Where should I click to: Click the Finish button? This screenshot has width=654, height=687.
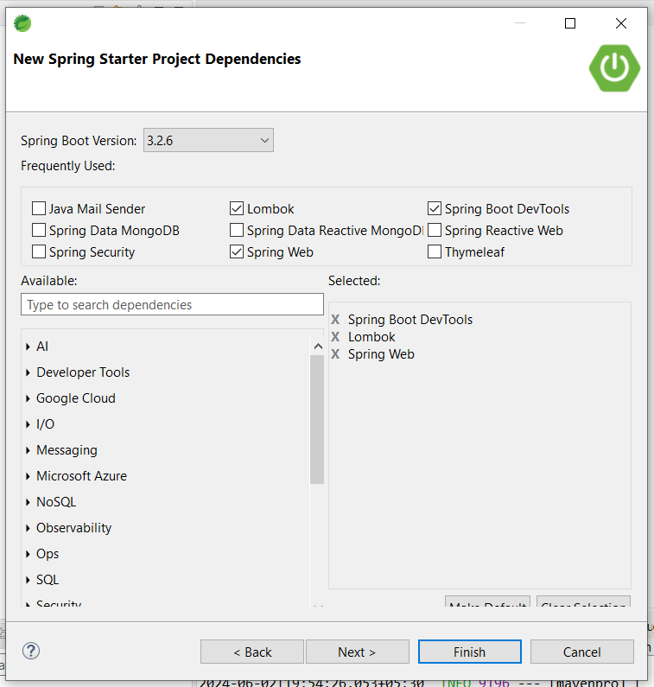click(470, 652)
